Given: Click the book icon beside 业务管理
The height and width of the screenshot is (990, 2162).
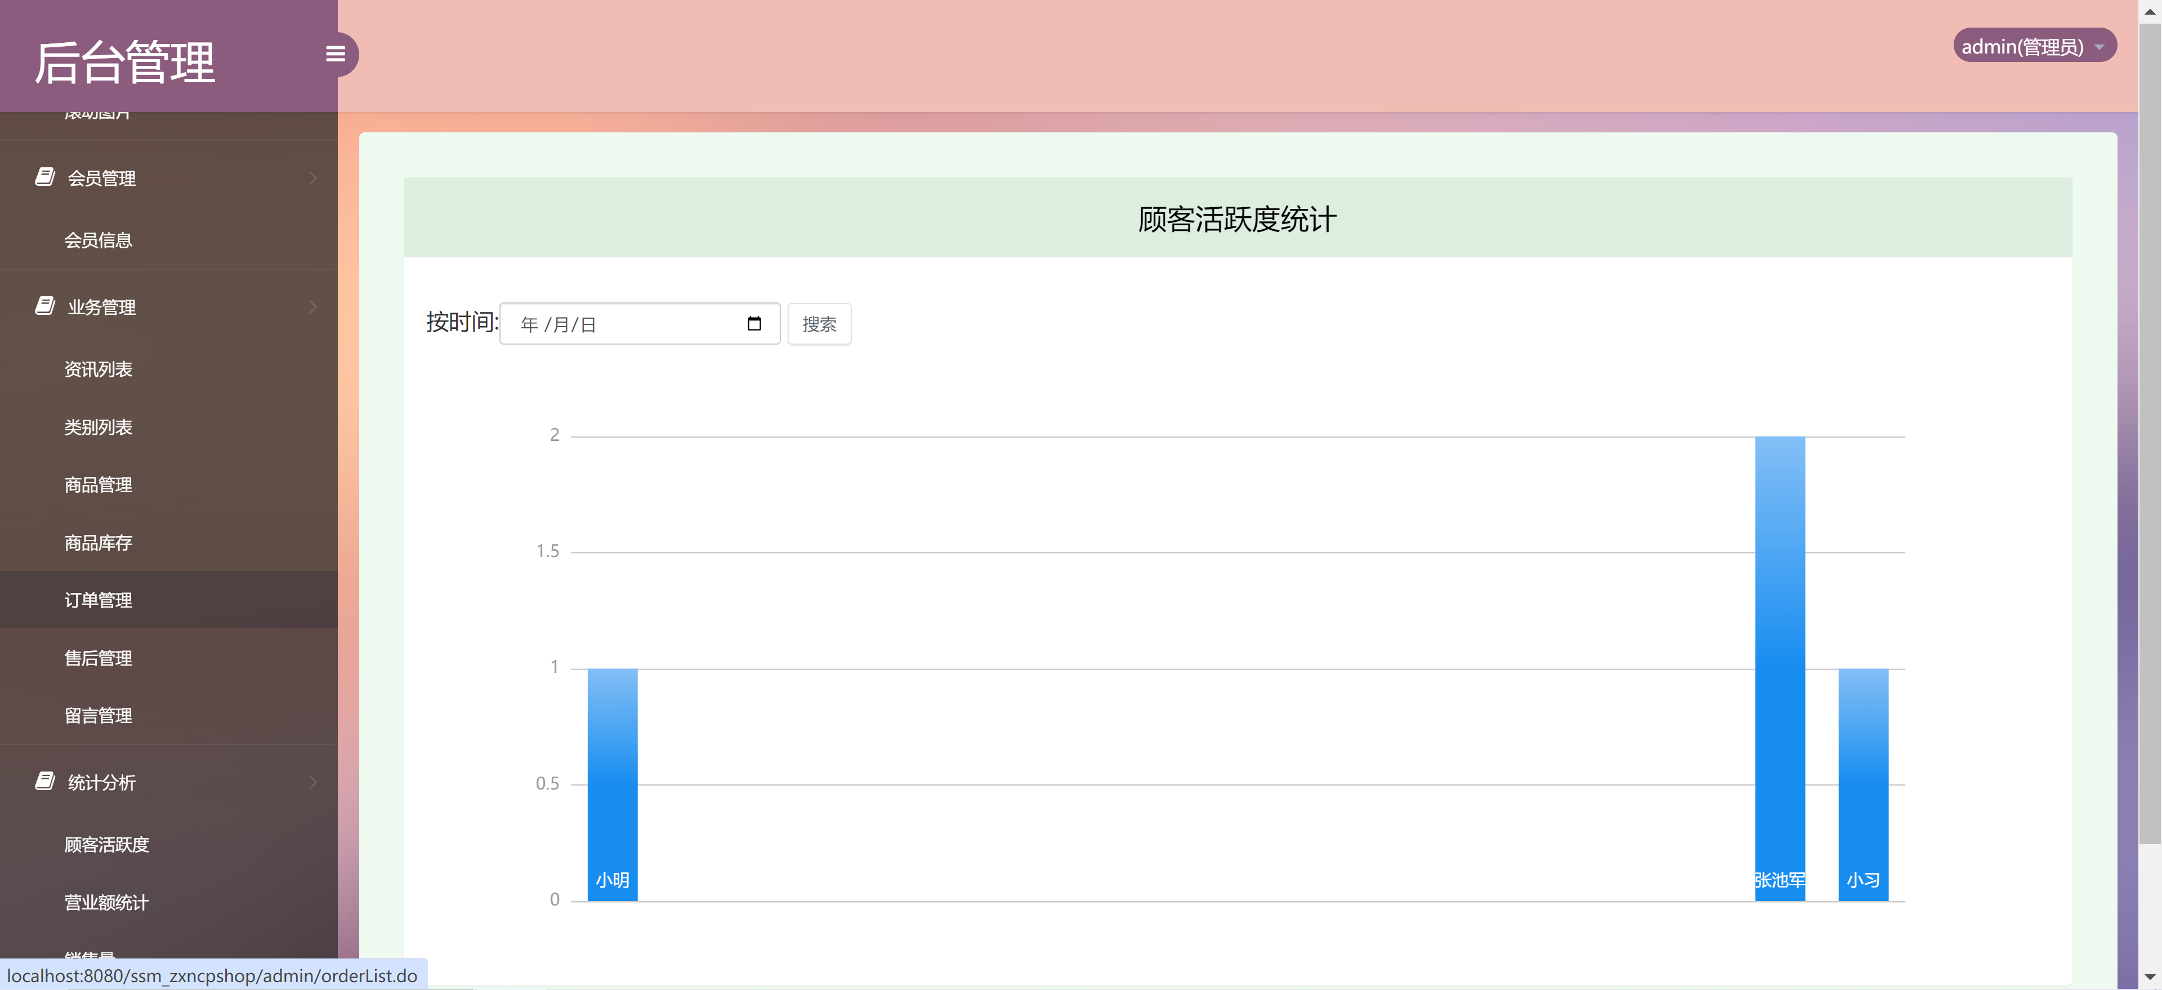Looking at the screenshot, I should click(x=44, y=306).
